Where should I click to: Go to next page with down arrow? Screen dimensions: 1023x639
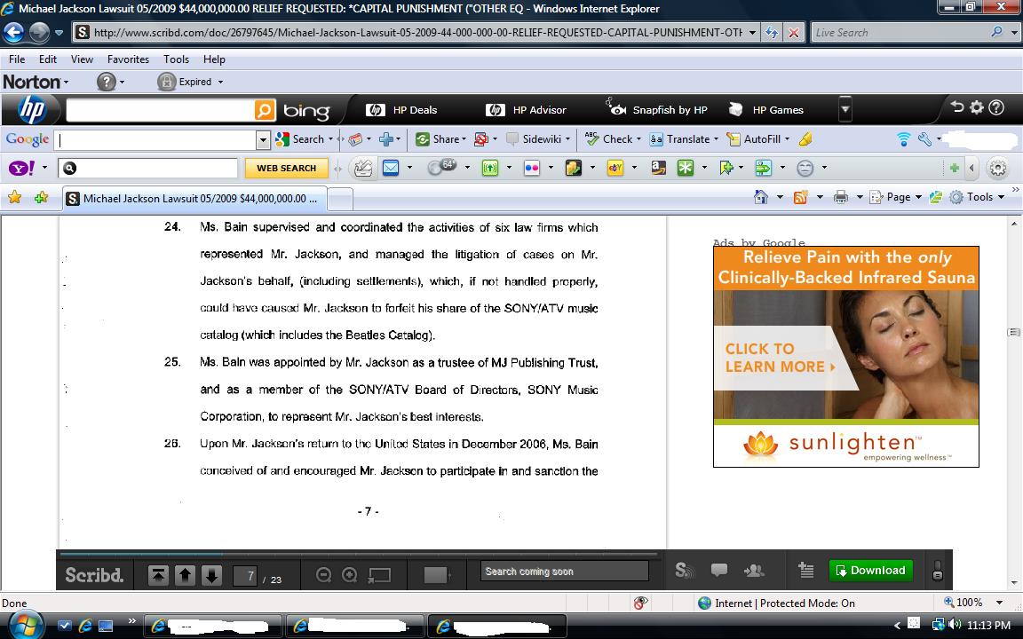[211, 575]
